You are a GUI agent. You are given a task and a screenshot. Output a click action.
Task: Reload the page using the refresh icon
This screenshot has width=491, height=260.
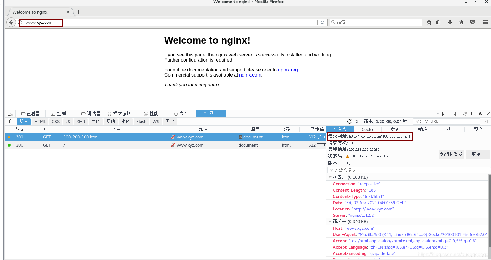pyautogui.click(x=322, y=22)
